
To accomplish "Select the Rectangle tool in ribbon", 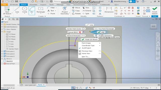I will pos(41,10).
